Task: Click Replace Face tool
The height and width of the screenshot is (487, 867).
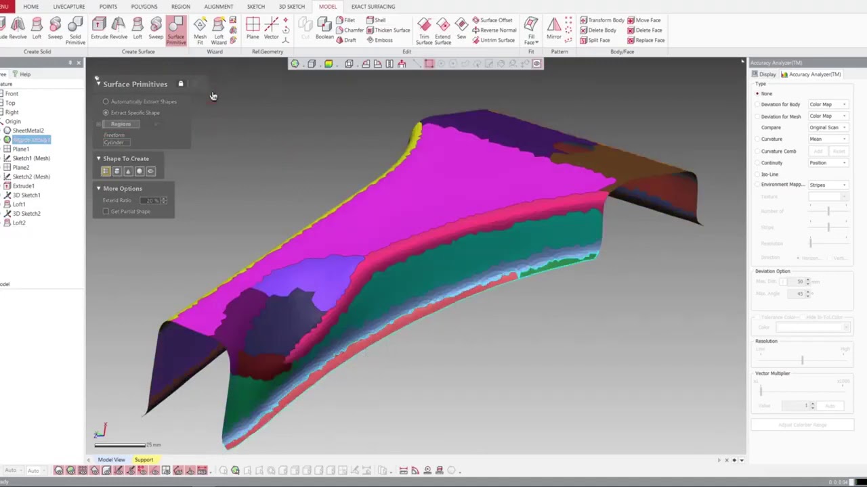Action: point(646,40)
